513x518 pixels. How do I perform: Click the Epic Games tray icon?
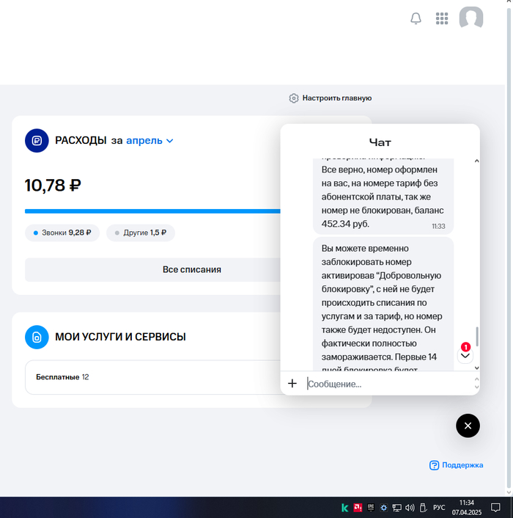tap(371, 507)
